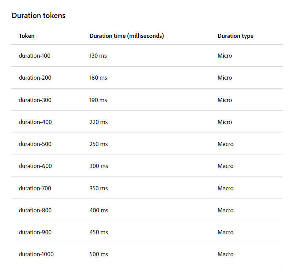
Task: Click the 130 ms duration value
Action: 98,56
